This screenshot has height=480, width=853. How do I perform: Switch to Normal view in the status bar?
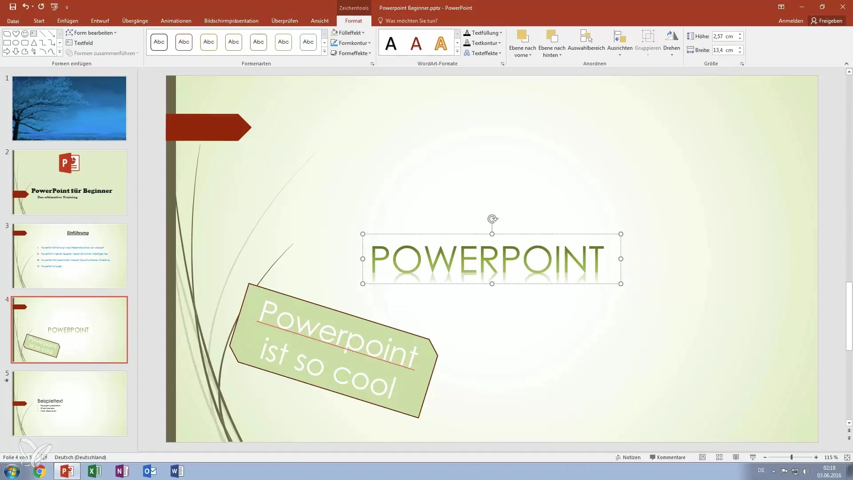[x=702, y=457]
